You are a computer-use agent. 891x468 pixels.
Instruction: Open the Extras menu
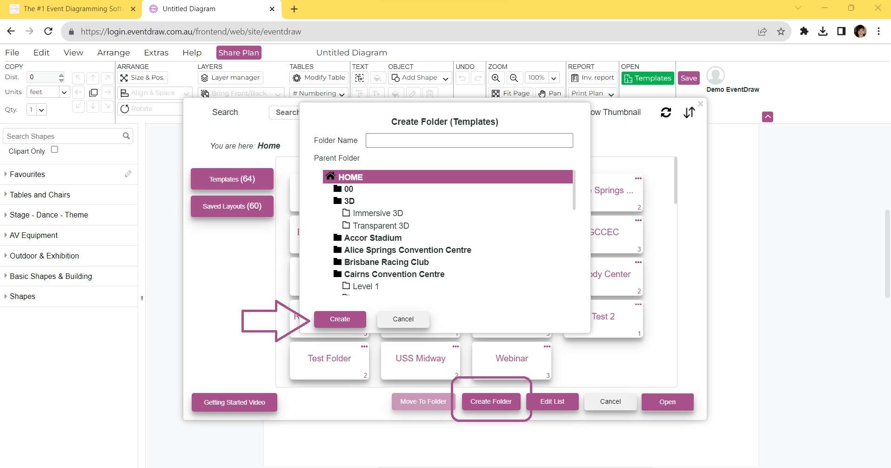click(x=156, y=53)
